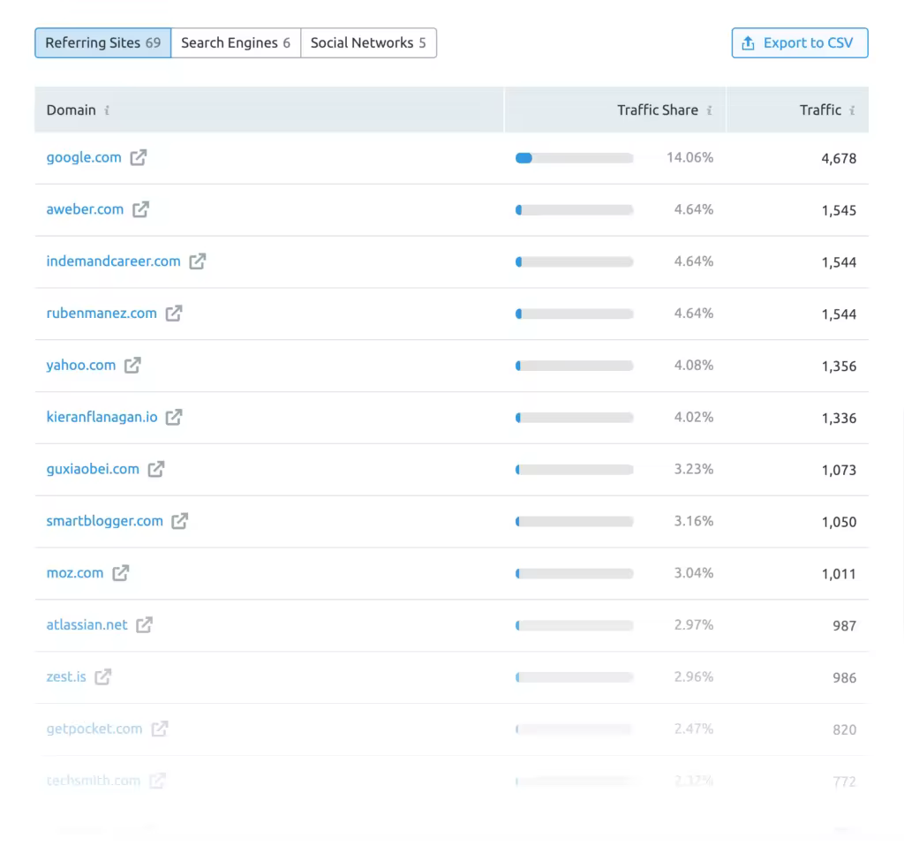This screenshot has width=904, height=846.
Task: Open the zest.is domain link
Action: tap(65, 676)
